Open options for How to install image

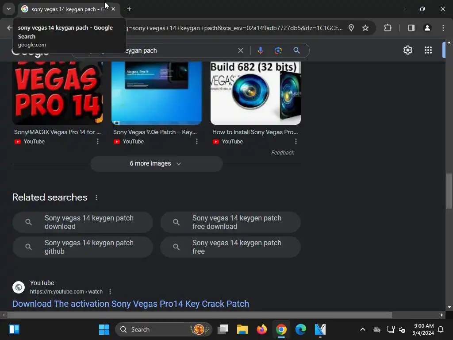pyautogui.click(x=296, y=141)
